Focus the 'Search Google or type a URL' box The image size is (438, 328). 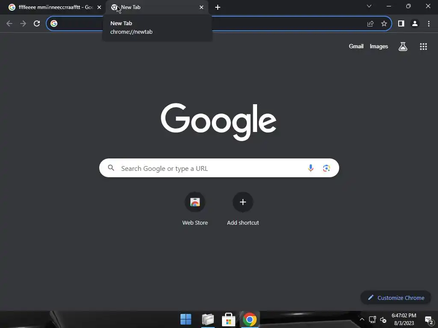point(219,168)
